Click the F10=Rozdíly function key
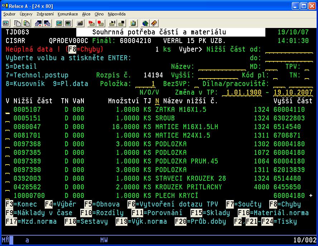 click(x=102, y=213)
